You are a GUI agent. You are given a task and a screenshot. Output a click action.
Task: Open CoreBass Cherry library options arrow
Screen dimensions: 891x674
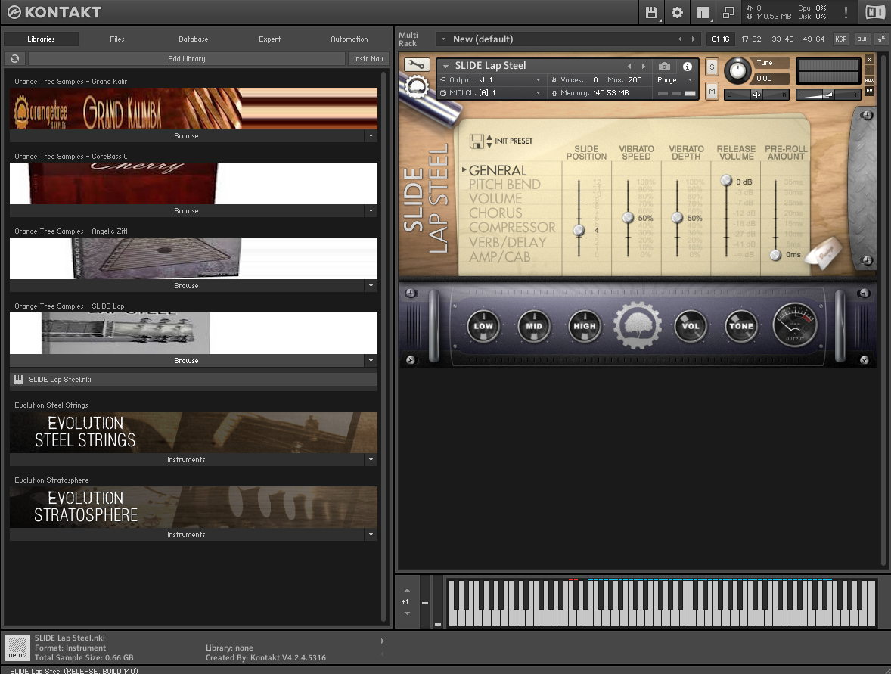371,211
